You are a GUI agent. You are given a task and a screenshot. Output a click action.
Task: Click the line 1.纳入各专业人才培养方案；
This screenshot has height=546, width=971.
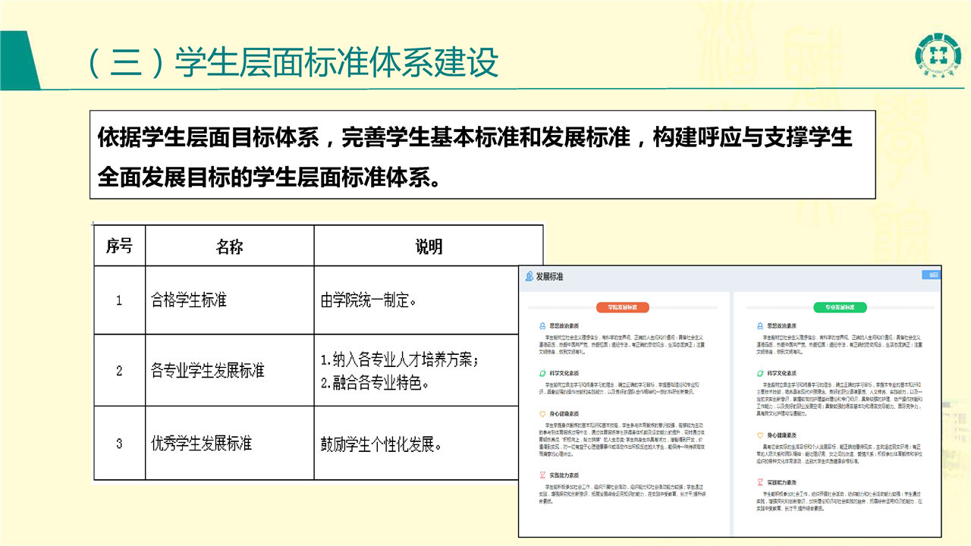[399, 360]
